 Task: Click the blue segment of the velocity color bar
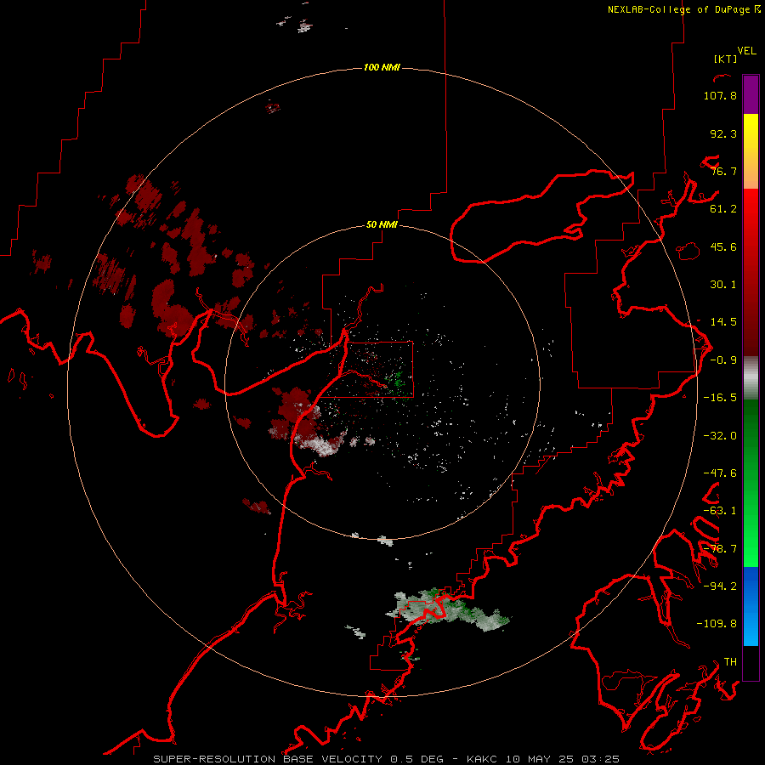(751, 606)
